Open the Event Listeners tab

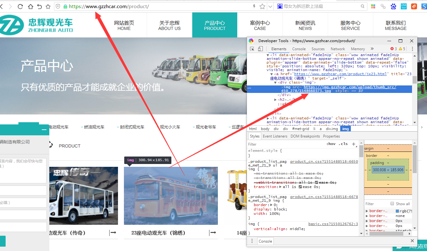coord(275,136)
